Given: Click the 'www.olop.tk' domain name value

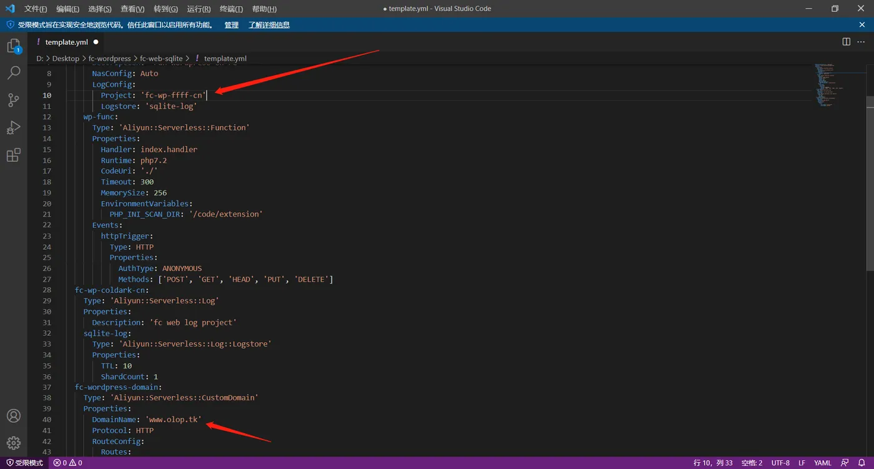Looking at the screenshot, I should (x=174, y=420).
